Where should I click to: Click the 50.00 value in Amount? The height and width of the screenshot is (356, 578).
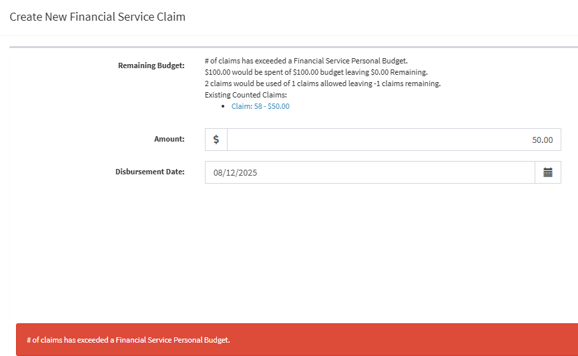542,140
